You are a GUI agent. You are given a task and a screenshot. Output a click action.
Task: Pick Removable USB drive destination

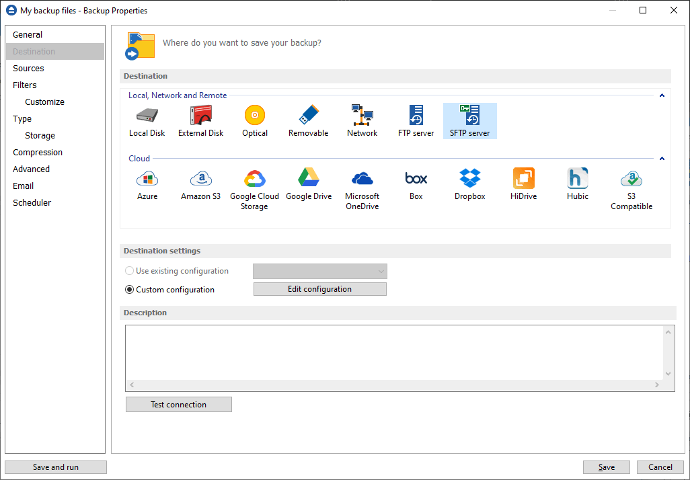coord(309,121)
